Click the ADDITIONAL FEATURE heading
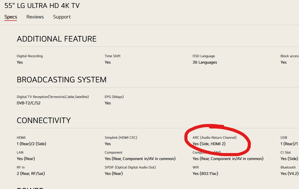The image size is (299, 189). pos(57,39)
